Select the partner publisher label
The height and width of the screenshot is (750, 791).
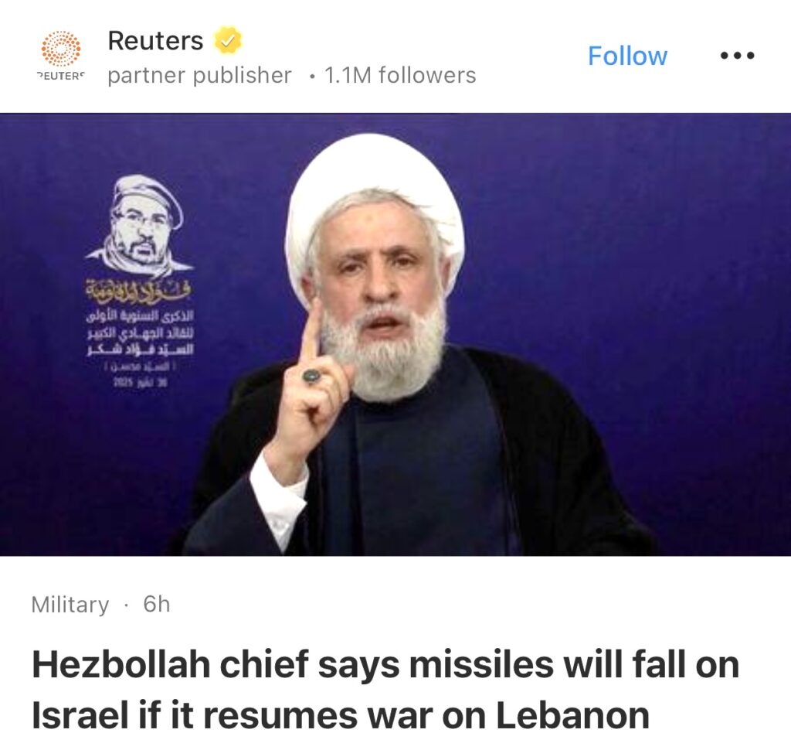pos(199,75)
